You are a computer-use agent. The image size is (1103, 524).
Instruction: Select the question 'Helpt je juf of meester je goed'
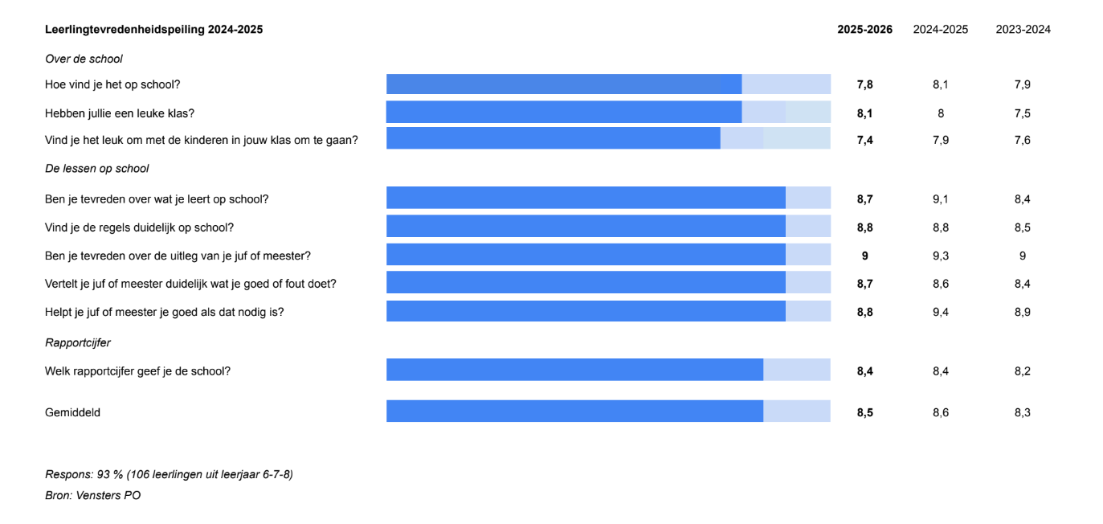tap(164, 312)
